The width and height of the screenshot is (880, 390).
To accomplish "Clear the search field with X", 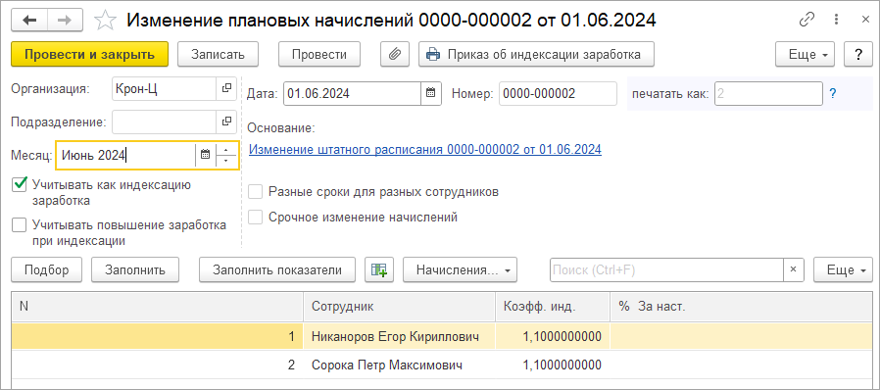I will [793, 269].
